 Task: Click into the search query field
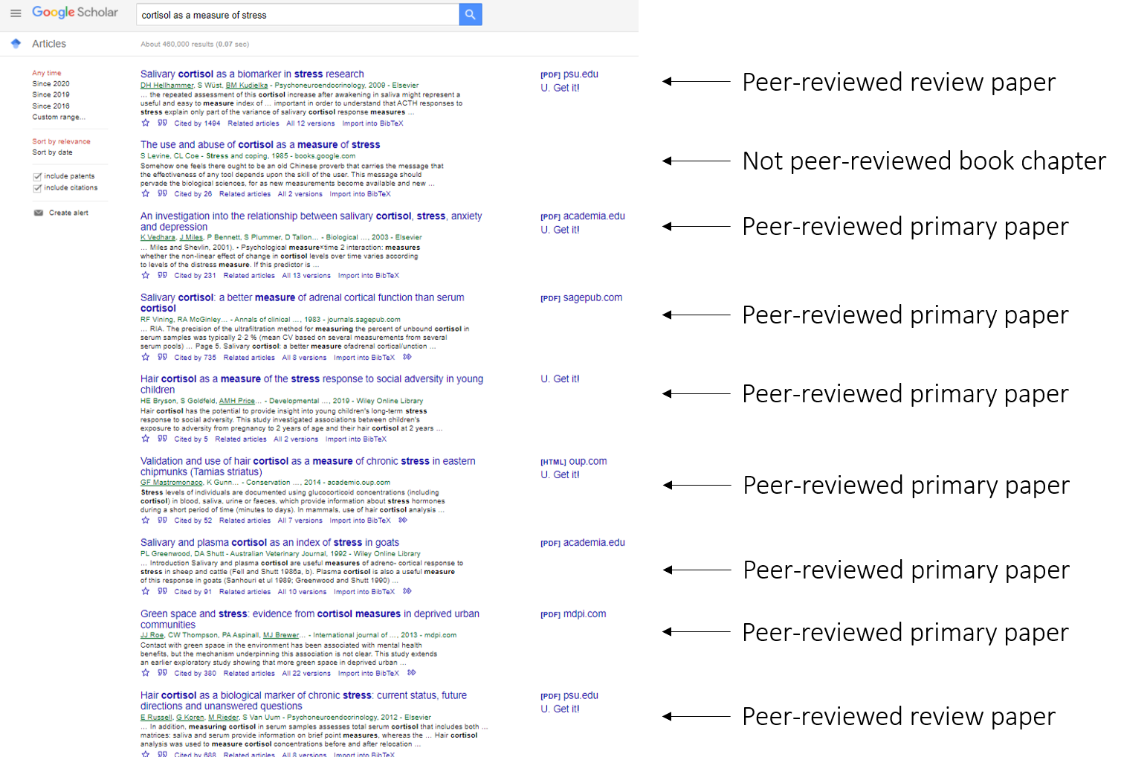(x=298, y=14)
